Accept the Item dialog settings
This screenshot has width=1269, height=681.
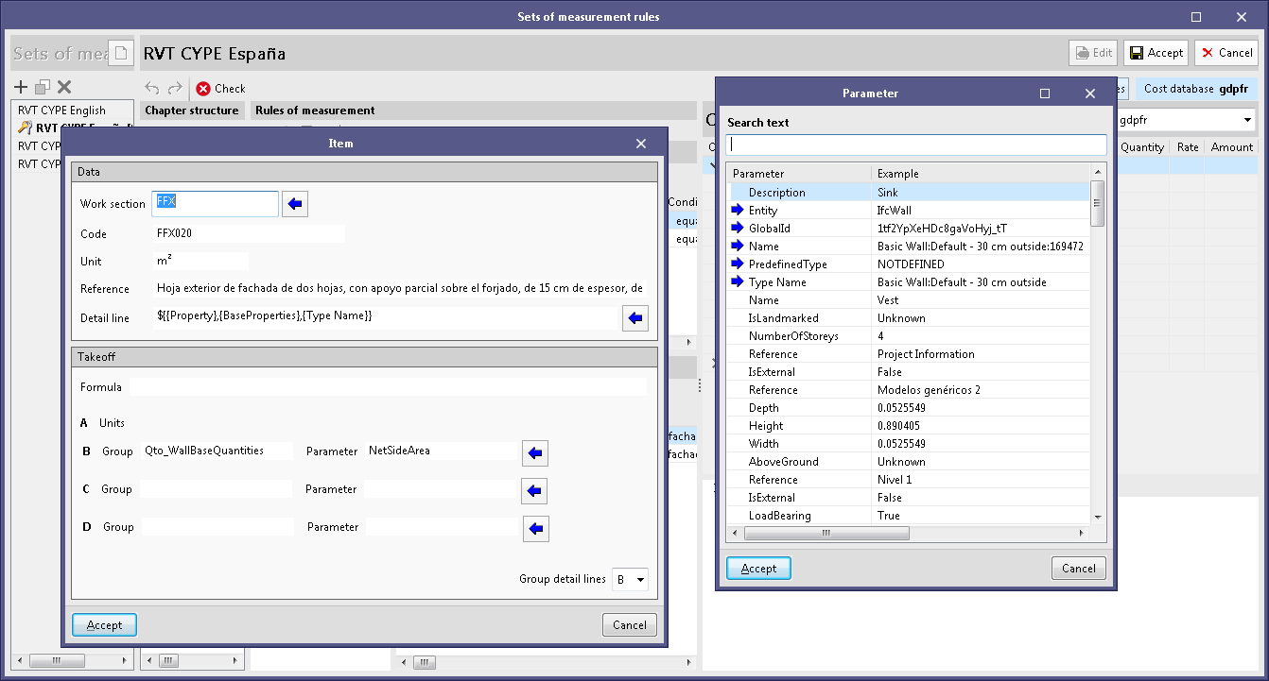[104, 624]
